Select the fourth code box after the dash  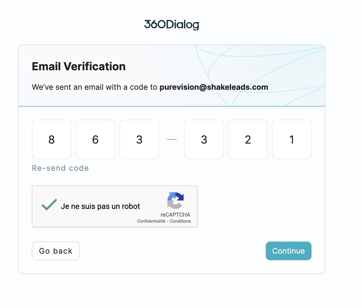[204, 139]
